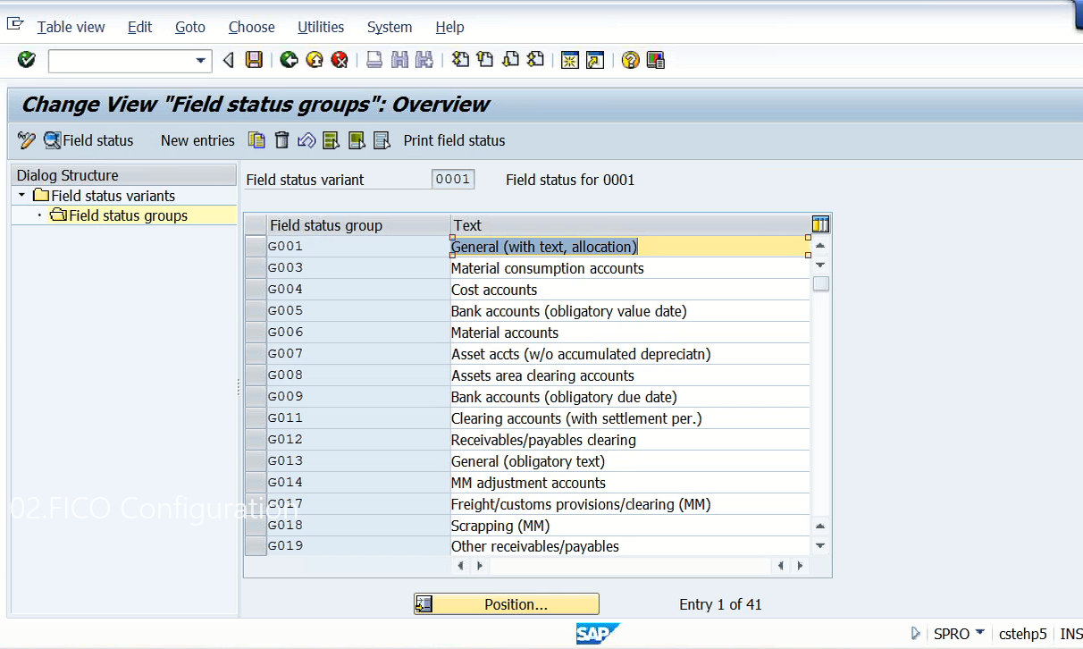The image size is (1083, 649).
Task: Open the SAP menu icon before Table view
Action: click(x=15, y=26)
